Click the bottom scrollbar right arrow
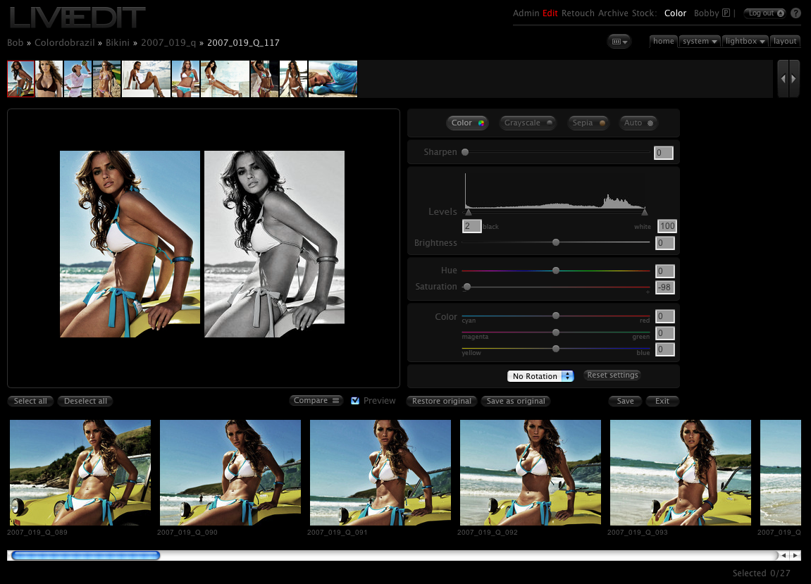The height and width of the screenshot is (584, 811). [795, 555]
